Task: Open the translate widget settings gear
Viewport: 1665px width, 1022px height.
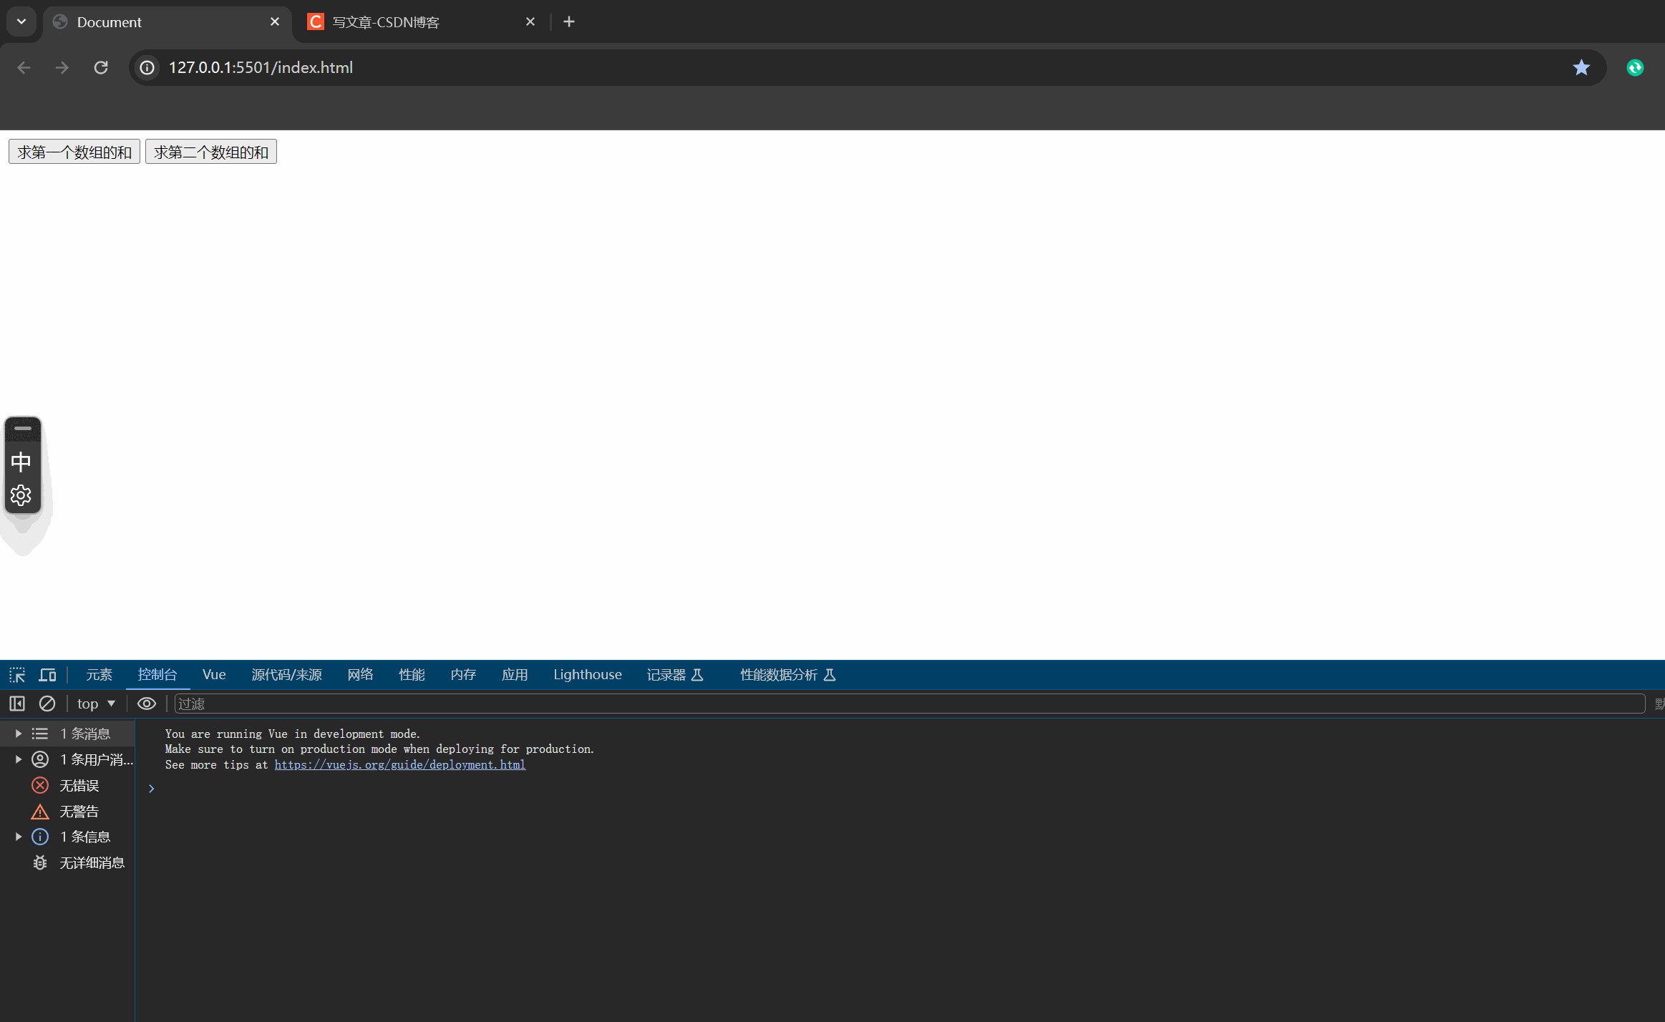Action: 21,495
